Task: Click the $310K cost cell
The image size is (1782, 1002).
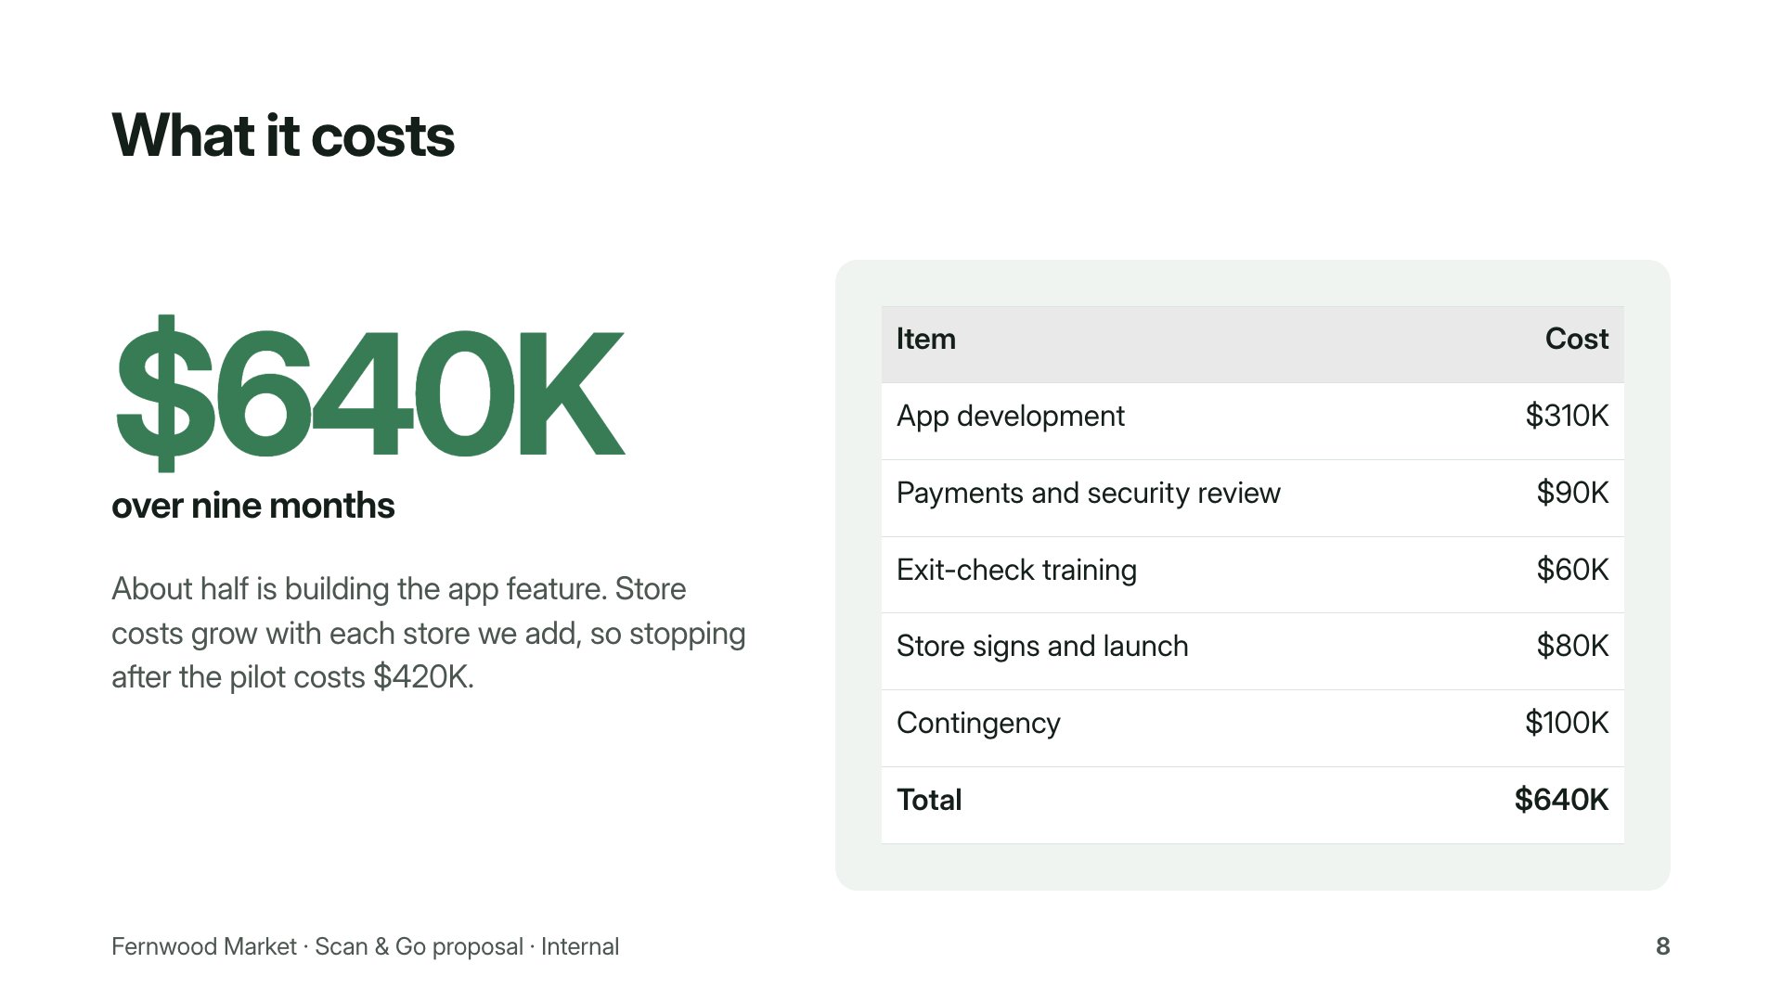Action: coord(1567,416)
